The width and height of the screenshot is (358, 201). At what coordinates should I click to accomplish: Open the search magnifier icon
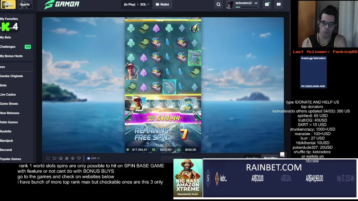pyautogui.click(x=218, y=4)
